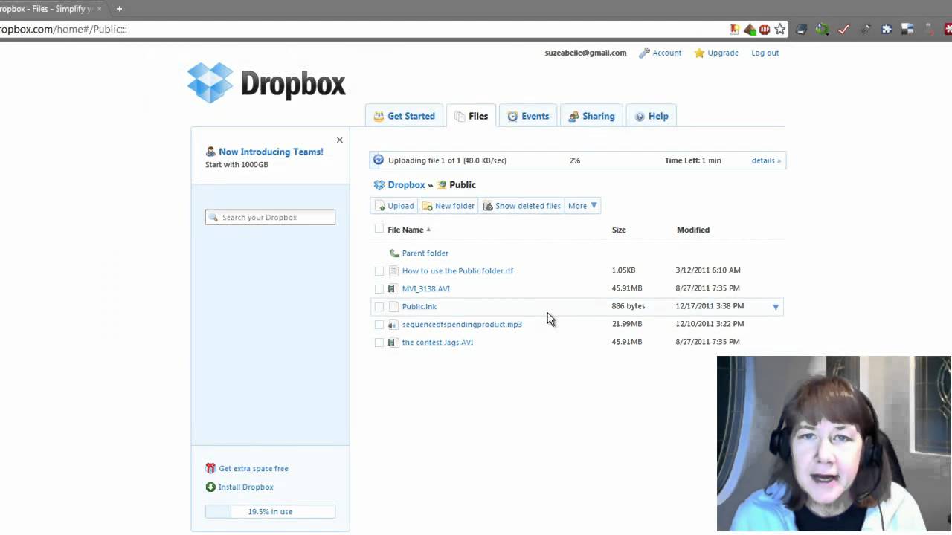
Task: Toggle the select-all files checkbox
Action: (379, 229)
